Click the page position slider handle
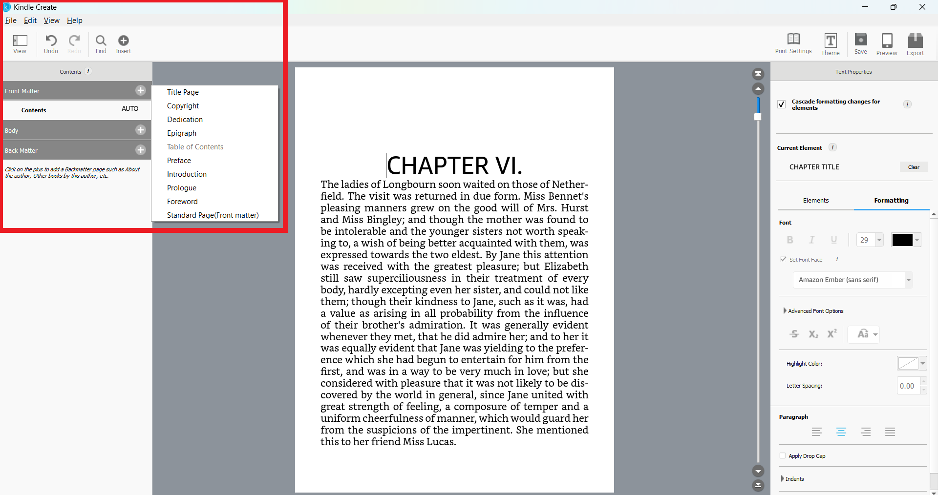The width and height of the screenshot is (938, 495). pos(758,117)
